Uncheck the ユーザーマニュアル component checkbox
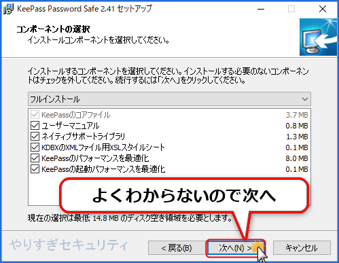The width and height of the screenshot is (339, 263). 35,126
